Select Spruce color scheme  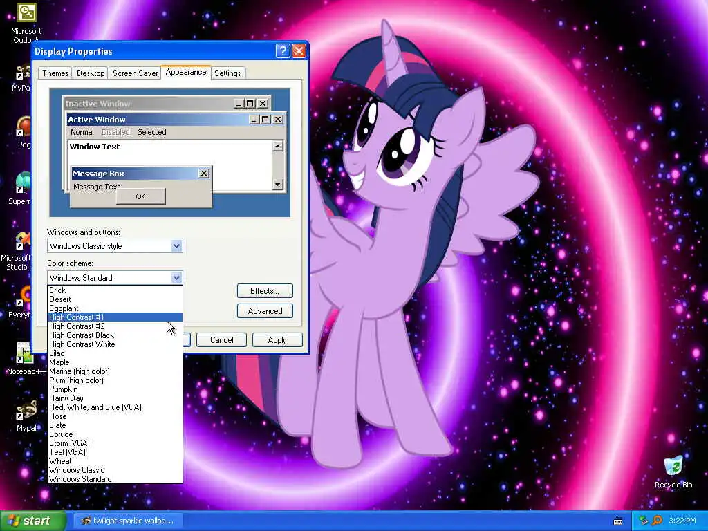[115, 434]
